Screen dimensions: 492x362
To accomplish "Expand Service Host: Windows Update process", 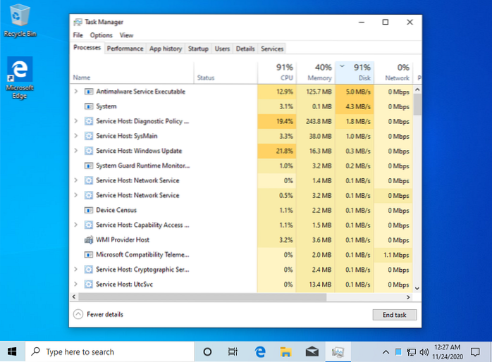I will [x=76, y=151].
